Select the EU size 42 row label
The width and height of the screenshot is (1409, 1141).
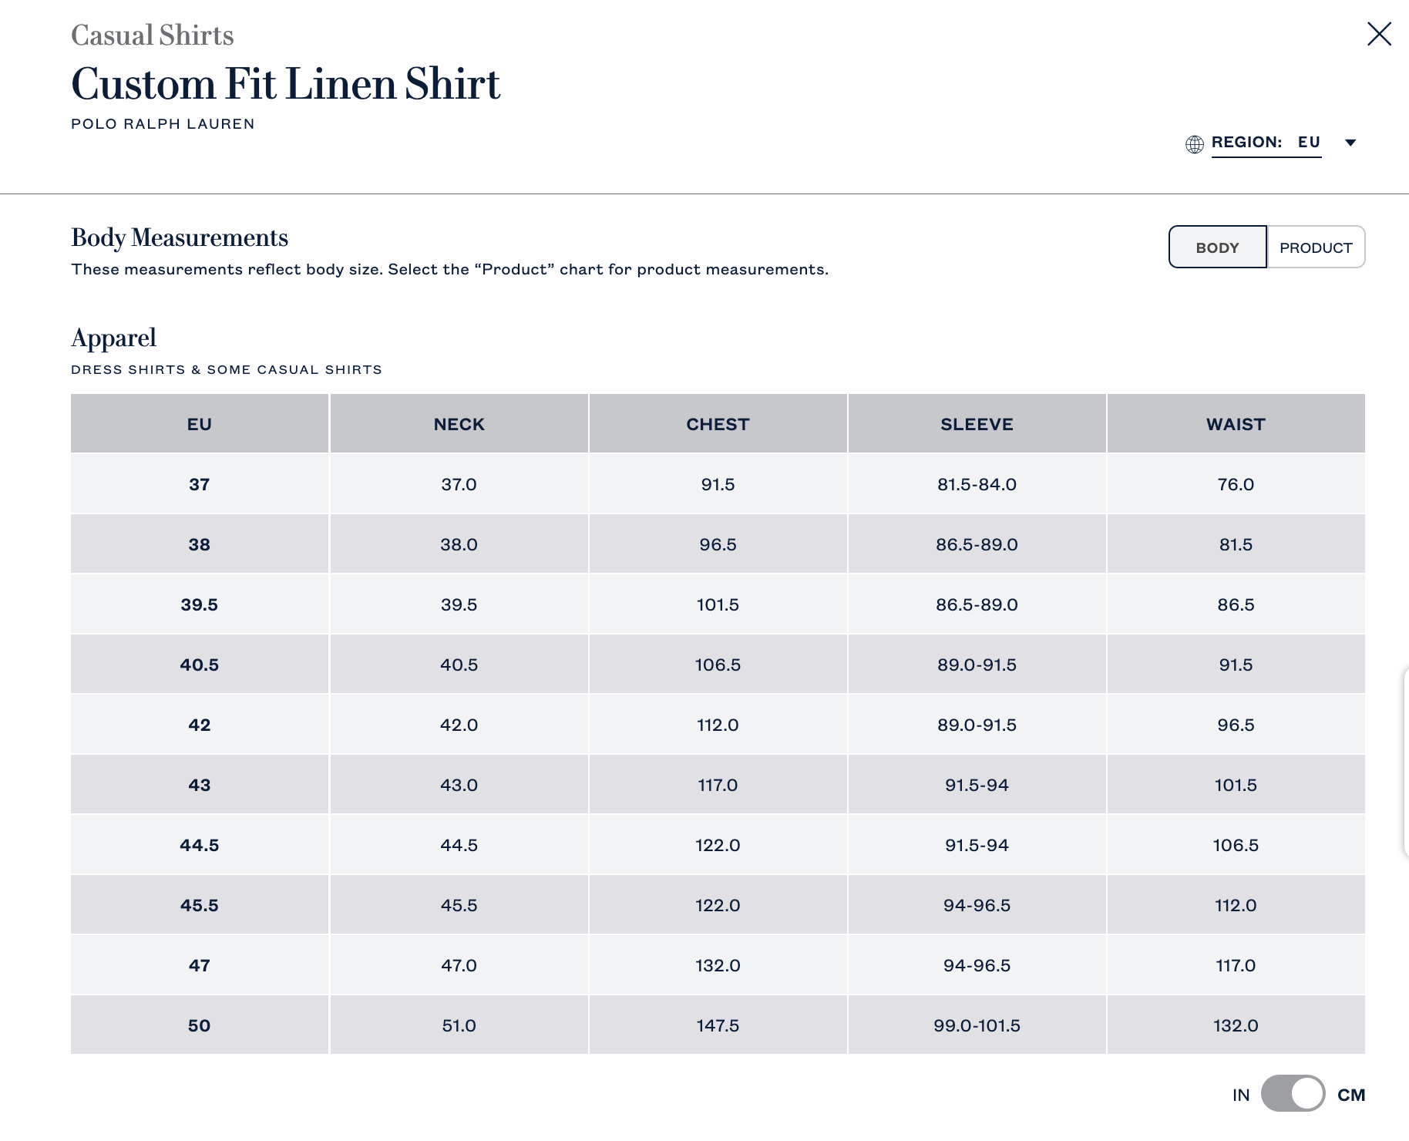[x=200, y=725]
